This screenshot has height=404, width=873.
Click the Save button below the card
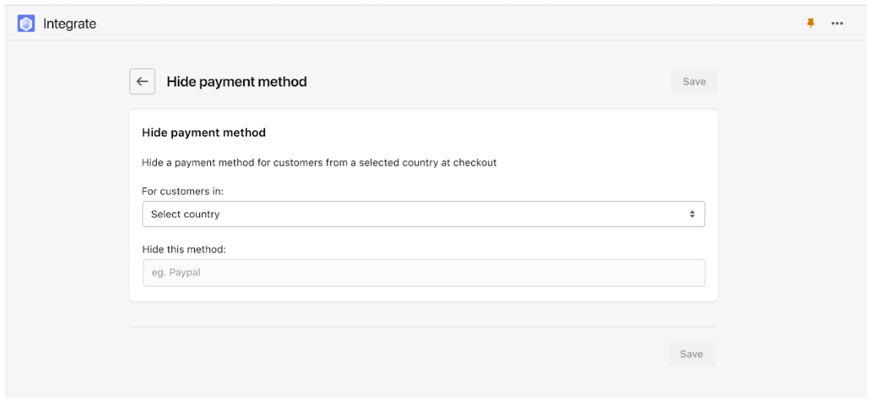click(x=691, y=354)
